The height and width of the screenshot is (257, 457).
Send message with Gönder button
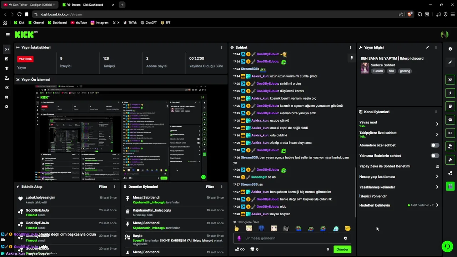(342, 250)
